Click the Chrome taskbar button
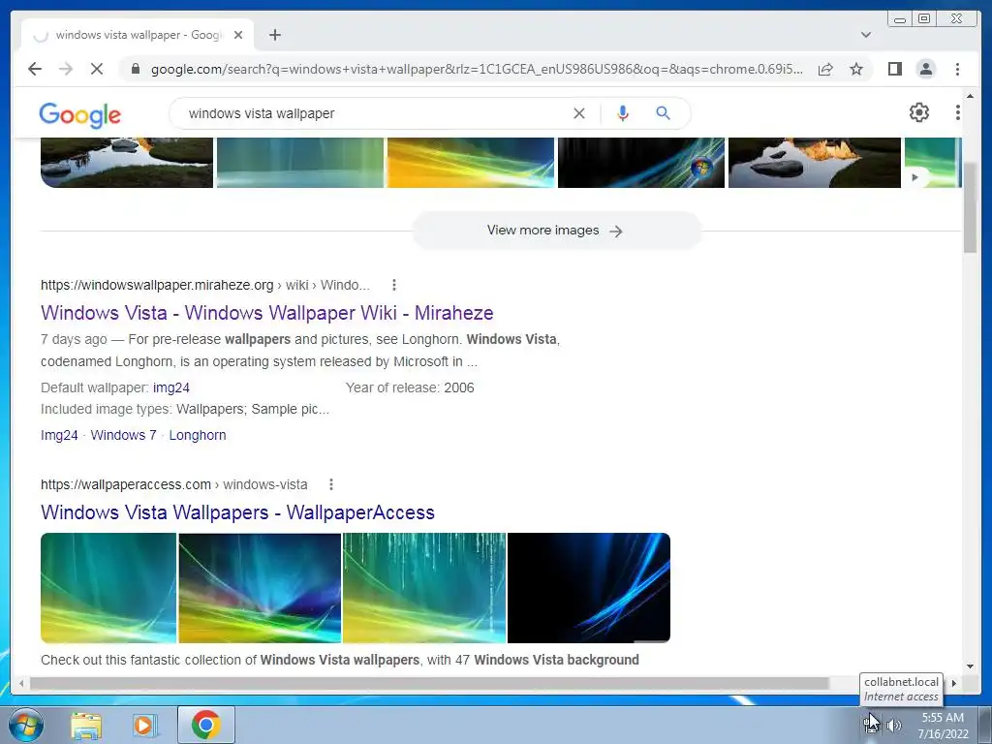 pos(206,725)
